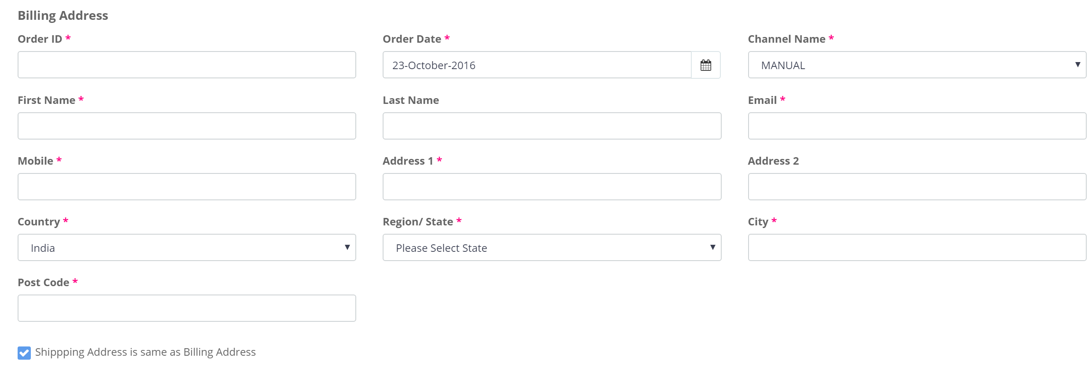Click the Channel Name dropdown arrow
Screen dimensions: 1092x372
1077,65
